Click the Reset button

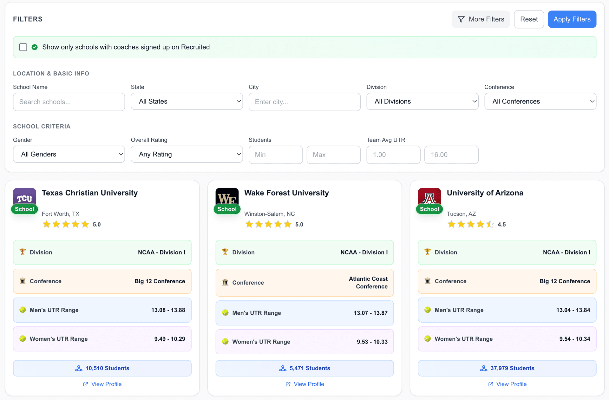(529, 19)
